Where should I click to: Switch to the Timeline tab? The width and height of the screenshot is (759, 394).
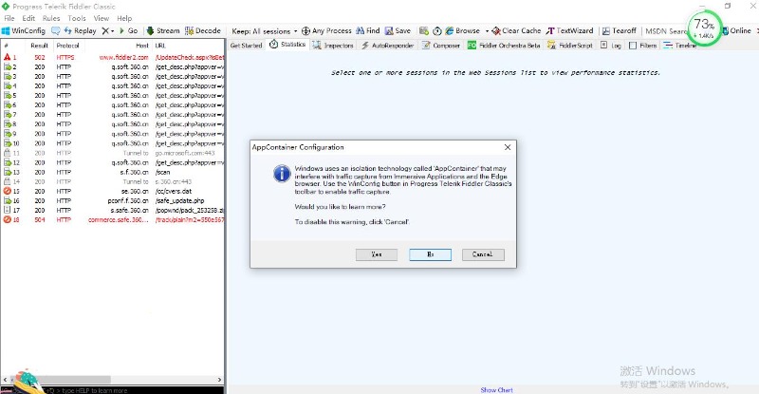pos(680,45)
